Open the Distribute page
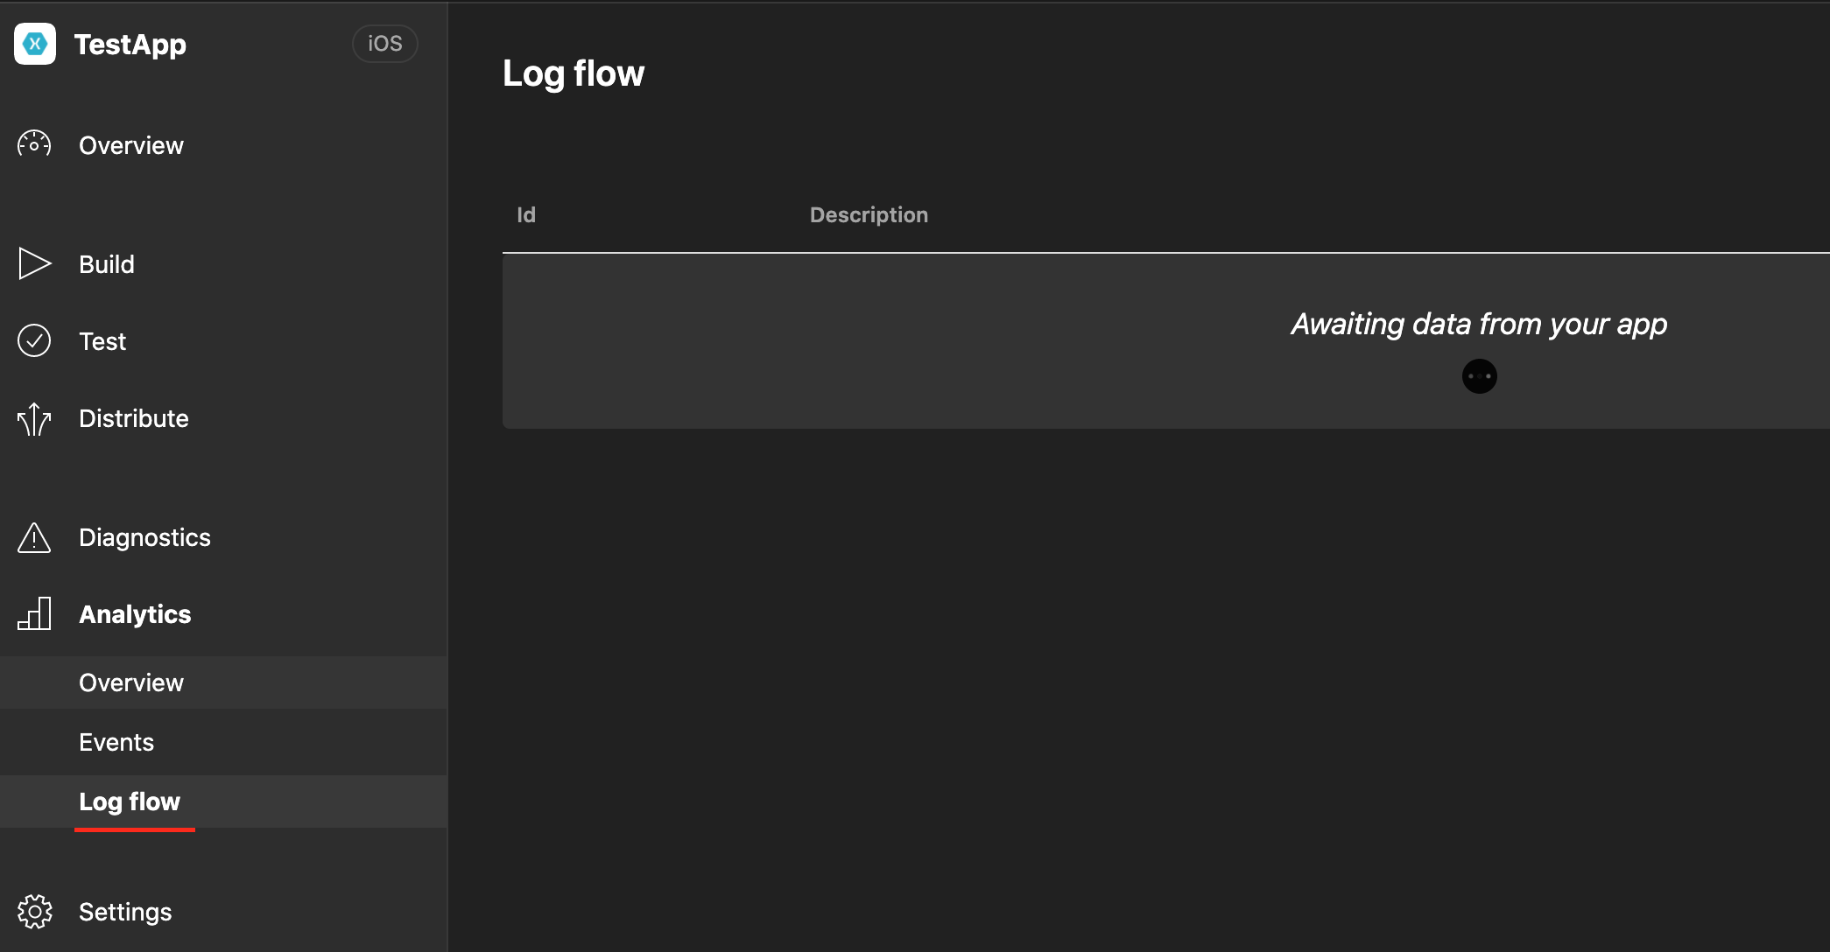 (134, 418)
